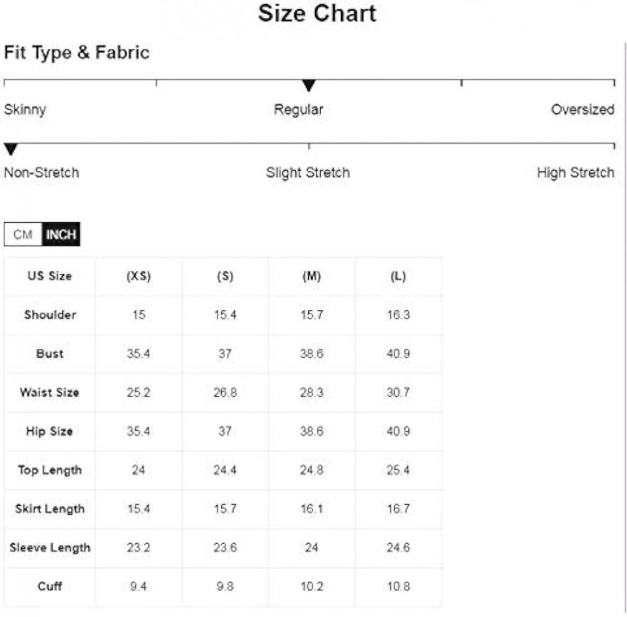Click the Skirt Length row label

(x=50, y=509)
